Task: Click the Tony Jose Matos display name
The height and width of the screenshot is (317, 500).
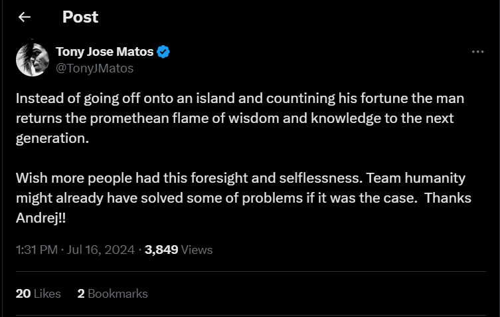Action: click(x=104, y=53)
